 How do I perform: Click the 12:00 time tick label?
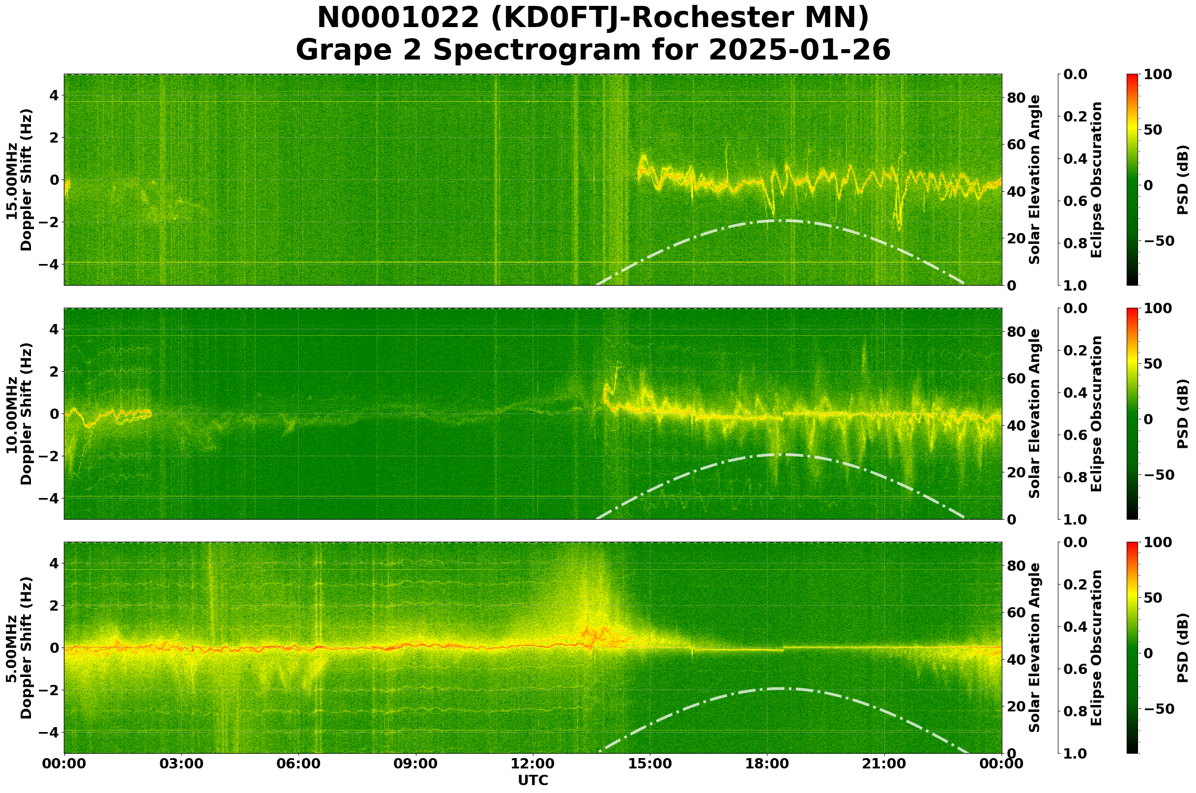click(x=532, y=764)
